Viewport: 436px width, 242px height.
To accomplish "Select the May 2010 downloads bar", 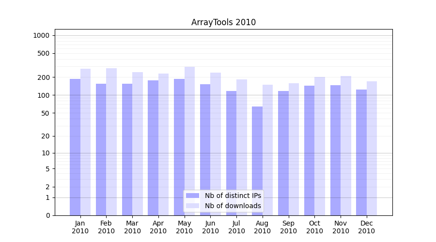I will (190, 141).
